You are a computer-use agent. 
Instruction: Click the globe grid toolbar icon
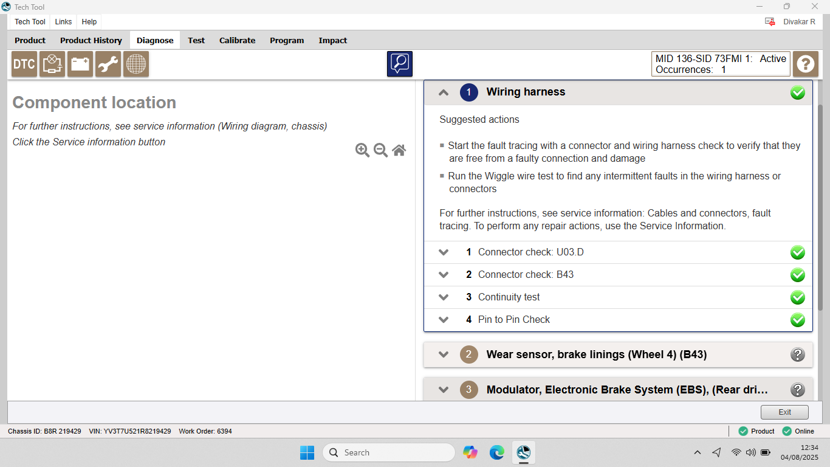point(136,64)
